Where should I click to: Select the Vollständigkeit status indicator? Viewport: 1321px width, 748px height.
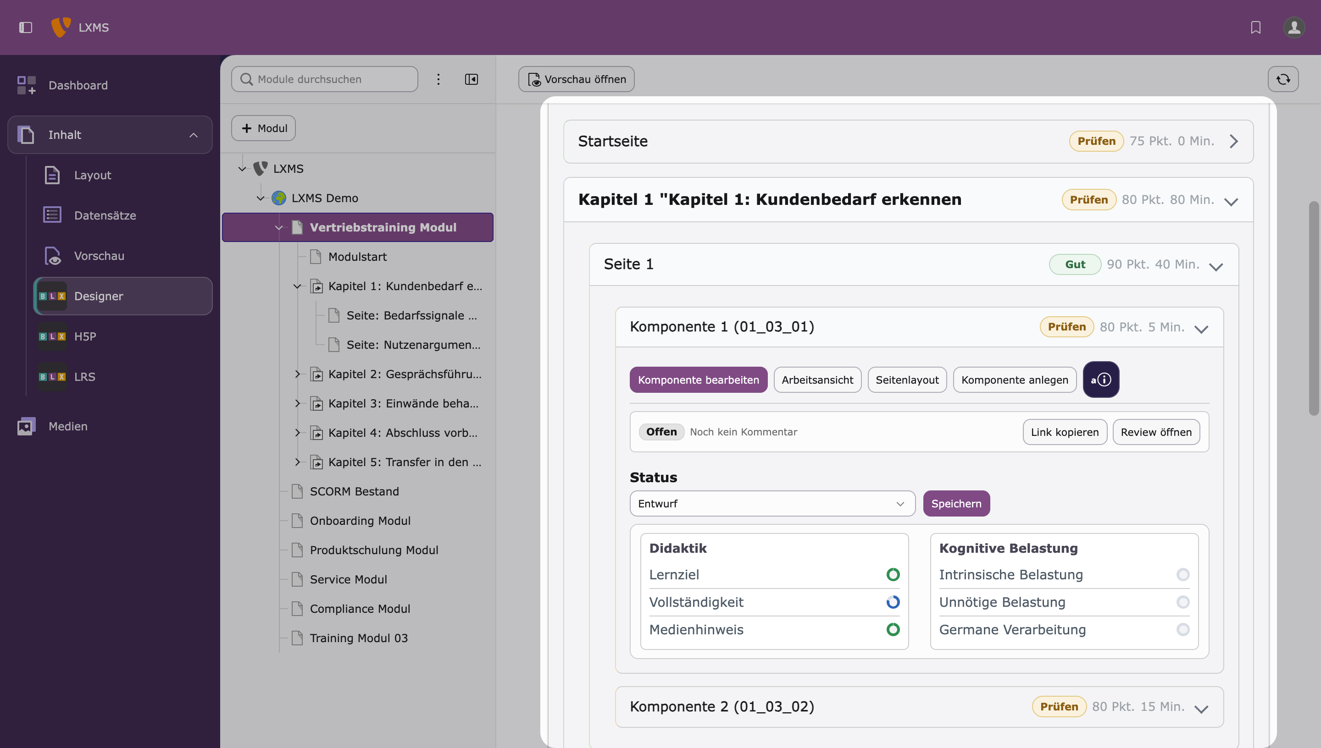(x=894, y=602)
